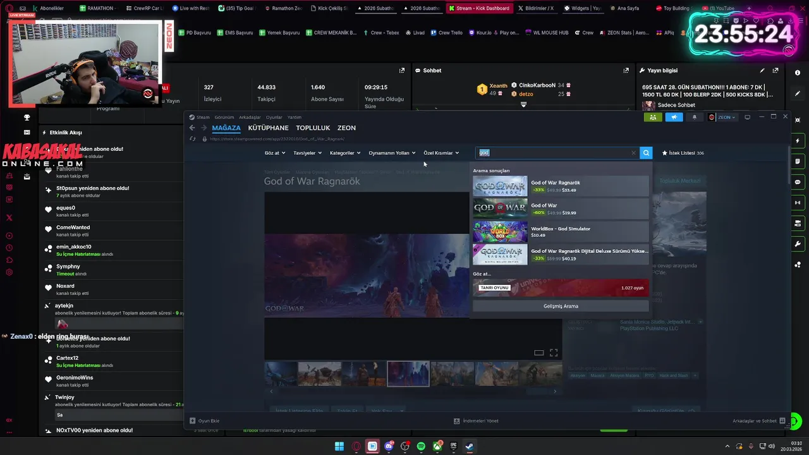Pop out the Sohbet chat panel
The height and width of the screenshot is (455, 809).
pyautogui.click(x=626, y=71)
